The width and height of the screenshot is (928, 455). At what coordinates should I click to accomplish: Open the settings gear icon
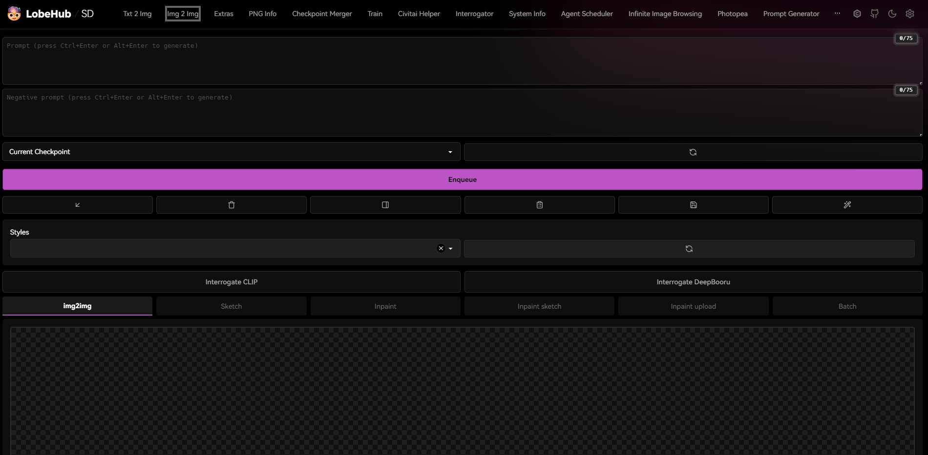click(909, 14)
